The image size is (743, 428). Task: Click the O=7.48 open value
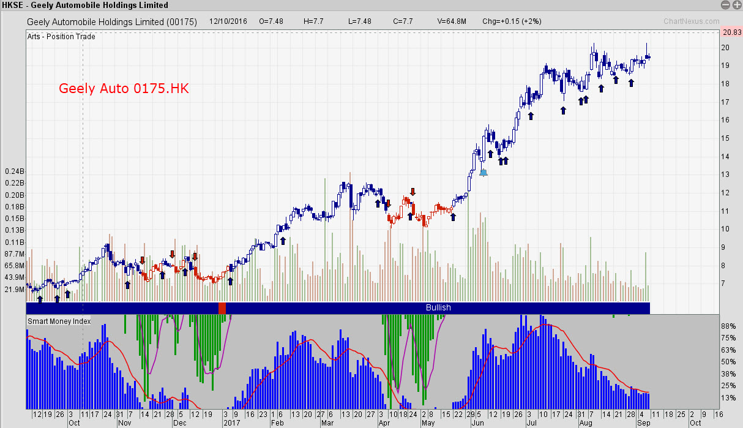(x=271, y=21)
